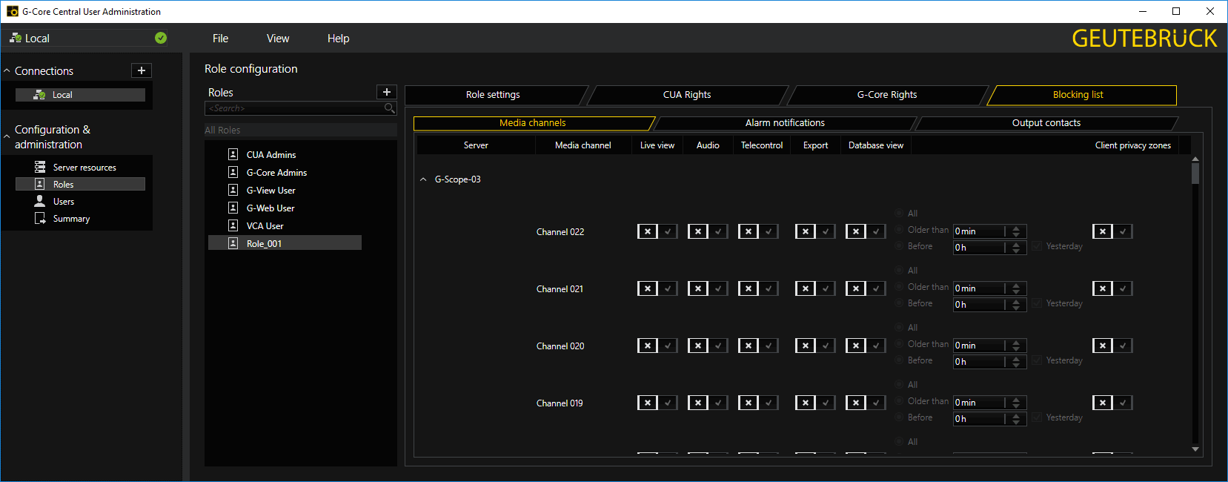
Task: Block Audio for Channel 021
Action: coord(698,288)
